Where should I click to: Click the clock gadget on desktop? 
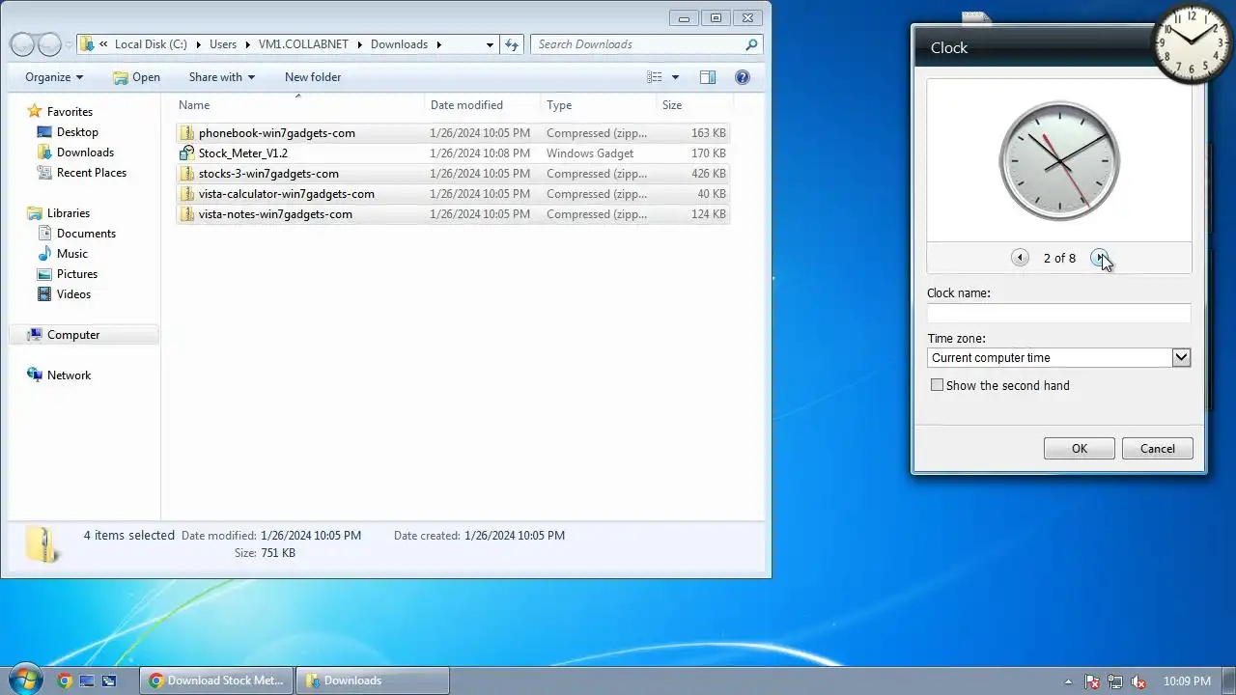coord(1193,44)
